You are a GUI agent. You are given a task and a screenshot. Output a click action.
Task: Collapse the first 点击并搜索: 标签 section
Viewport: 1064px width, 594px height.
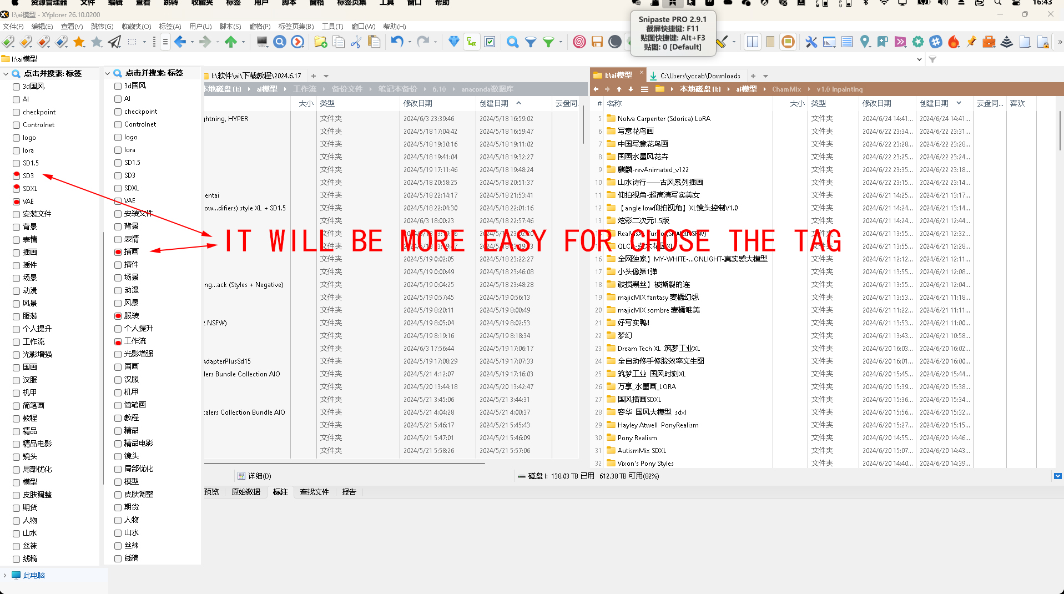pos(6,73)
